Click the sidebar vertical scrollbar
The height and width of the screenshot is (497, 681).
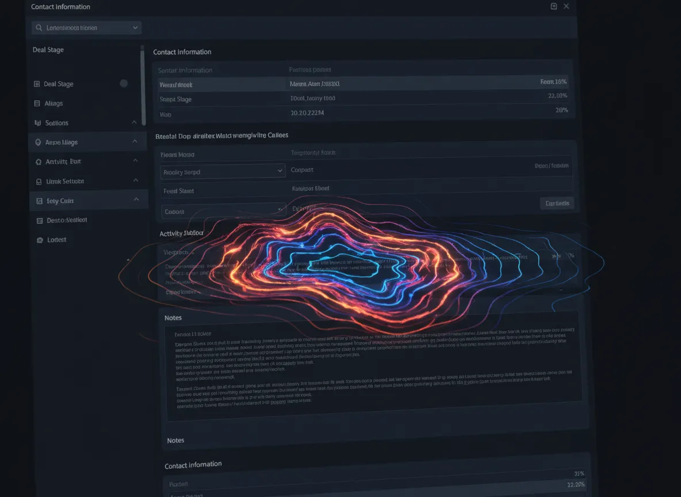[143, 85]
